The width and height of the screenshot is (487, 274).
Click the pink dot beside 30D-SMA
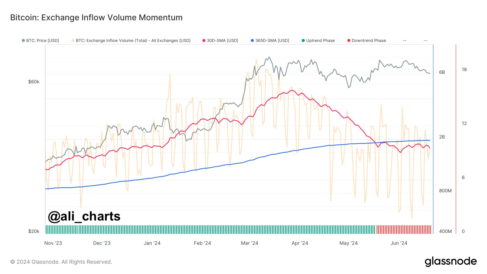204,41
